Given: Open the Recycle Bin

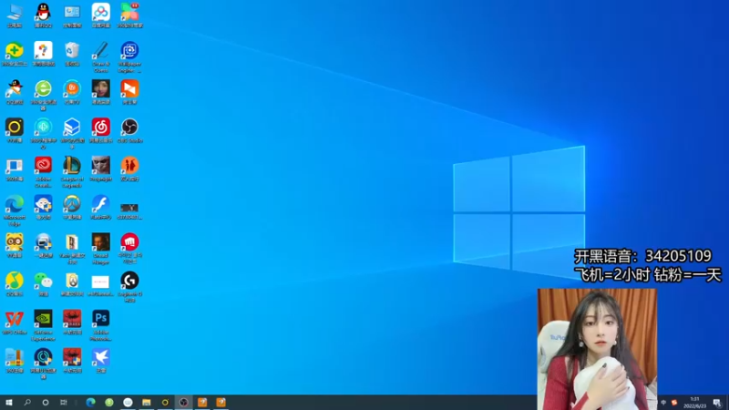Looking at the screenshot, I should pos(72,54).
